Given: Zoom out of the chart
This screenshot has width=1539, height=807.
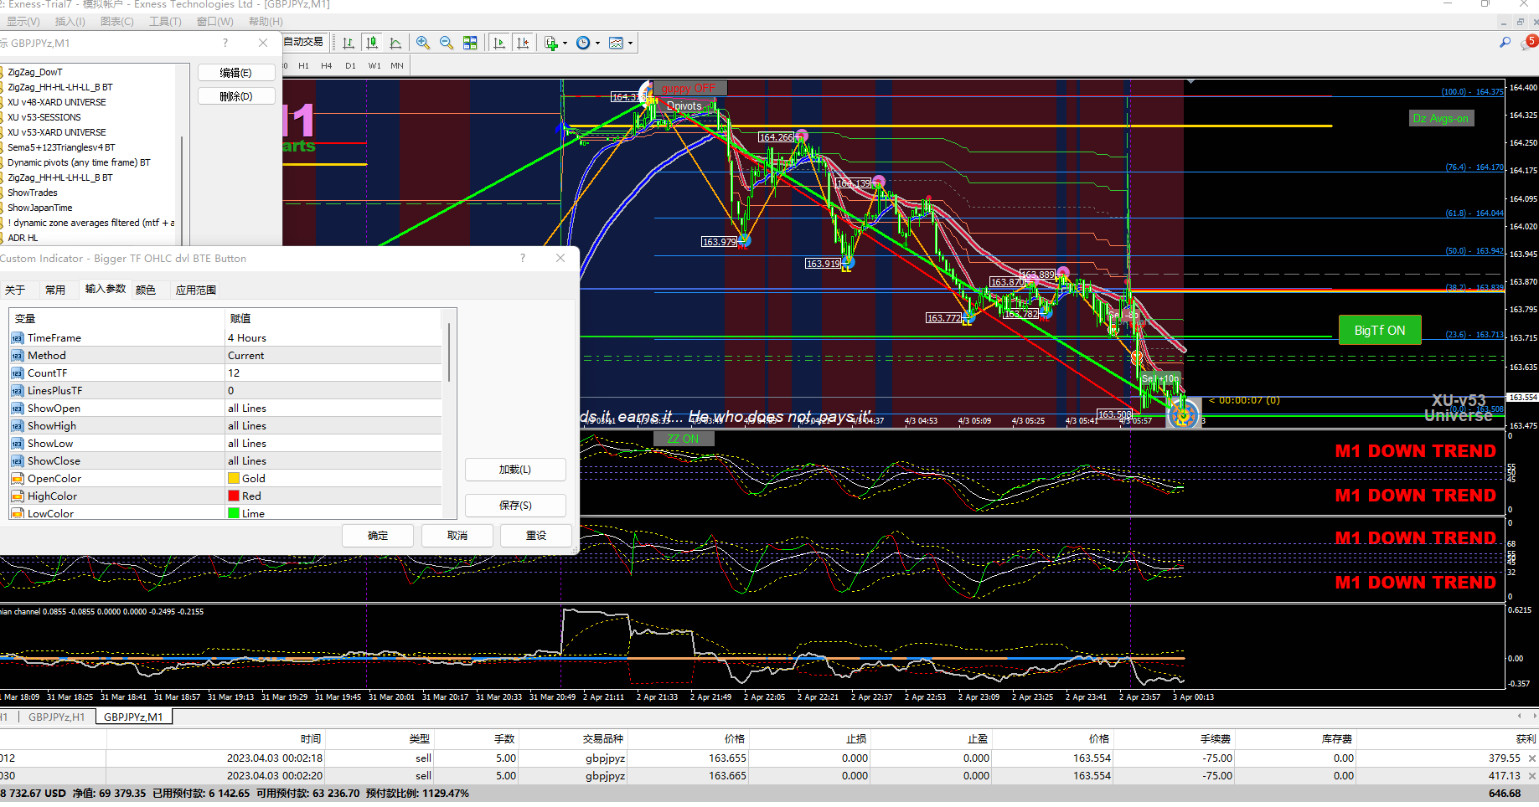Looking at the screenshot, I should pos(447,43).
